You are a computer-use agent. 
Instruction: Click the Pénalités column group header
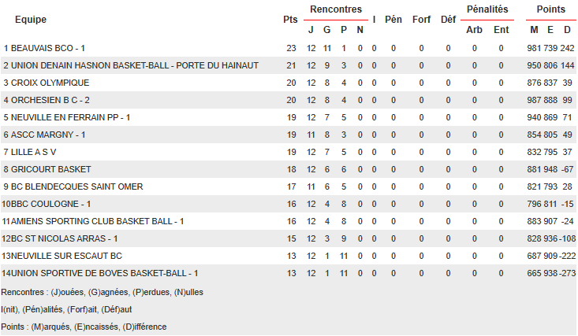pos(487,9)
